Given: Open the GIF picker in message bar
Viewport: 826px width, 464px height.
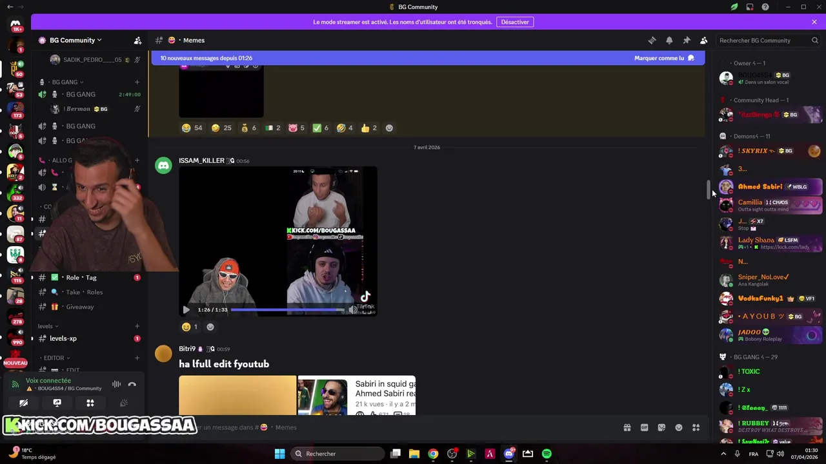Looking at the screenshot, I should click(644, 427).
